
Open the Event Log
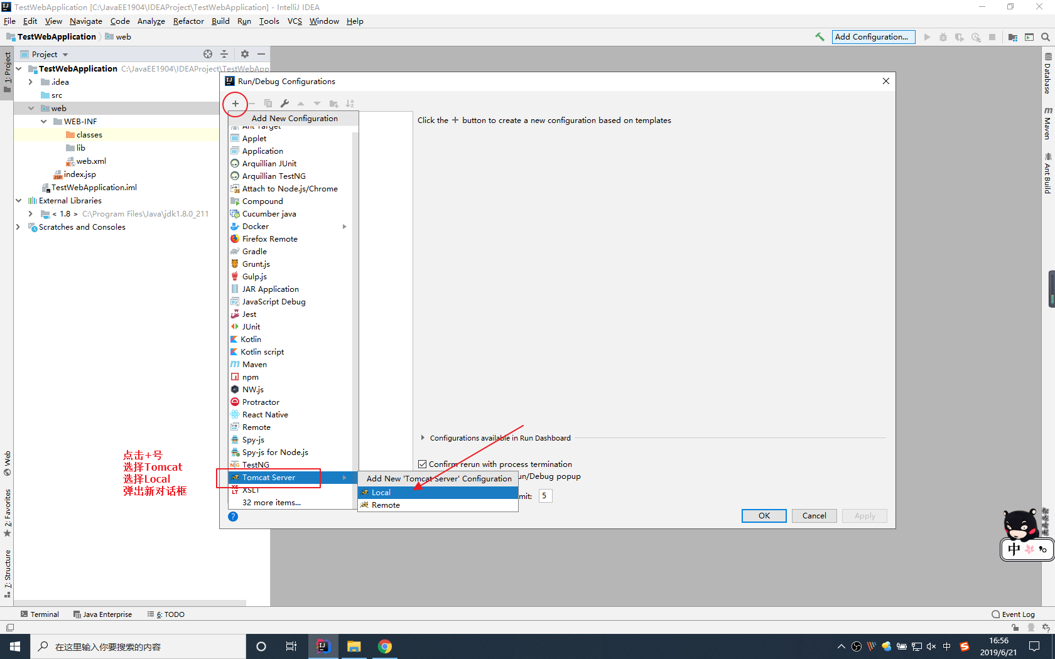[1013, 614]
